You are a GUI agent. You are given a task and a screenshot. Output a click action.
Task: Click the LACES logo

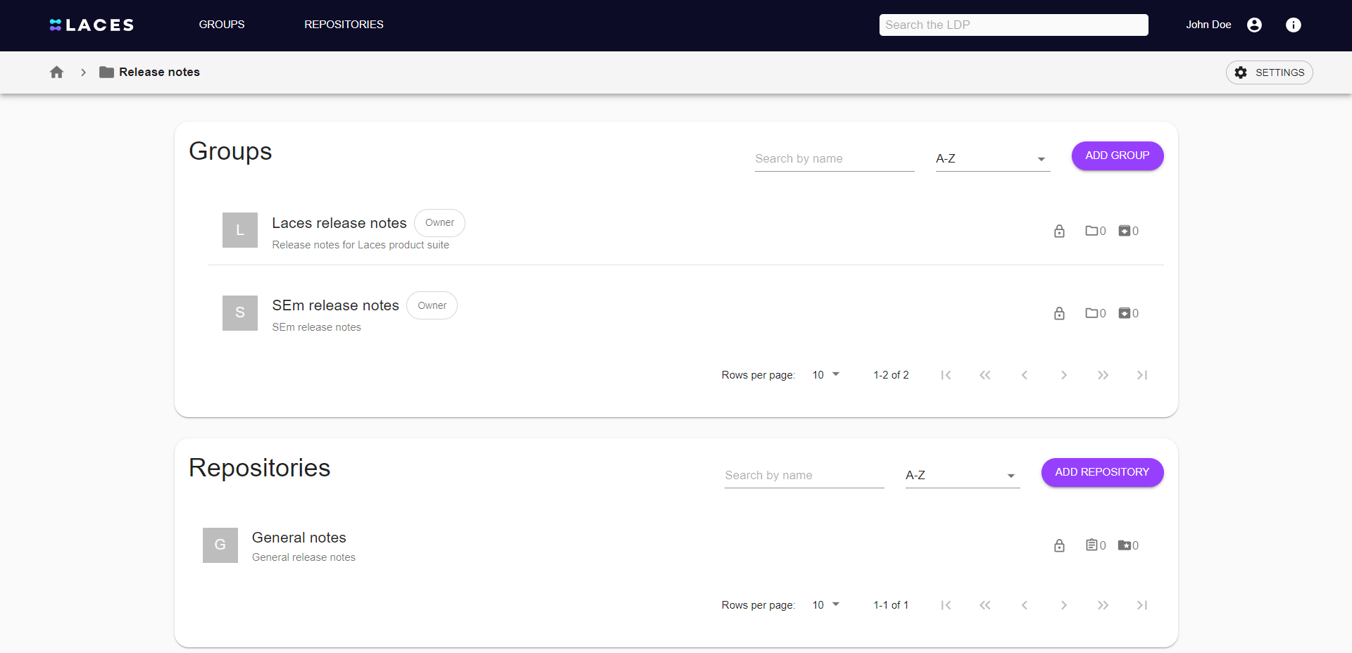92,25
